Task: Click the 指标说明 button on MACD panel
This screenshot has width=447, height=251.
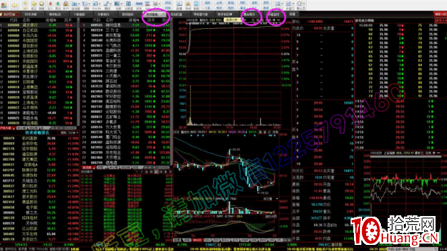Action: pyautogui.click(x=271, y=216)
